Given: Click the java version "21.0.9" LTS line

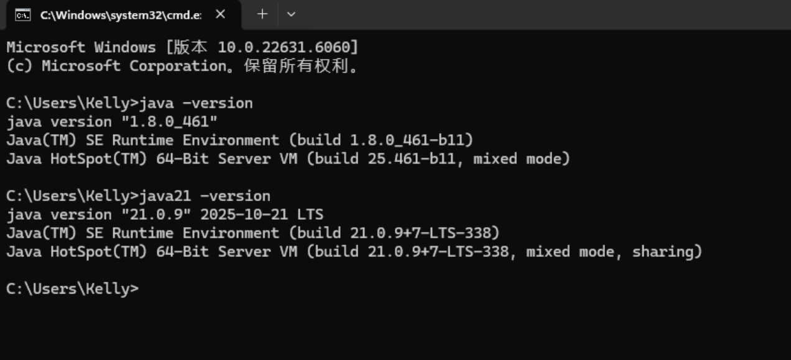Looking at the screenshot, I should point(165,215).
